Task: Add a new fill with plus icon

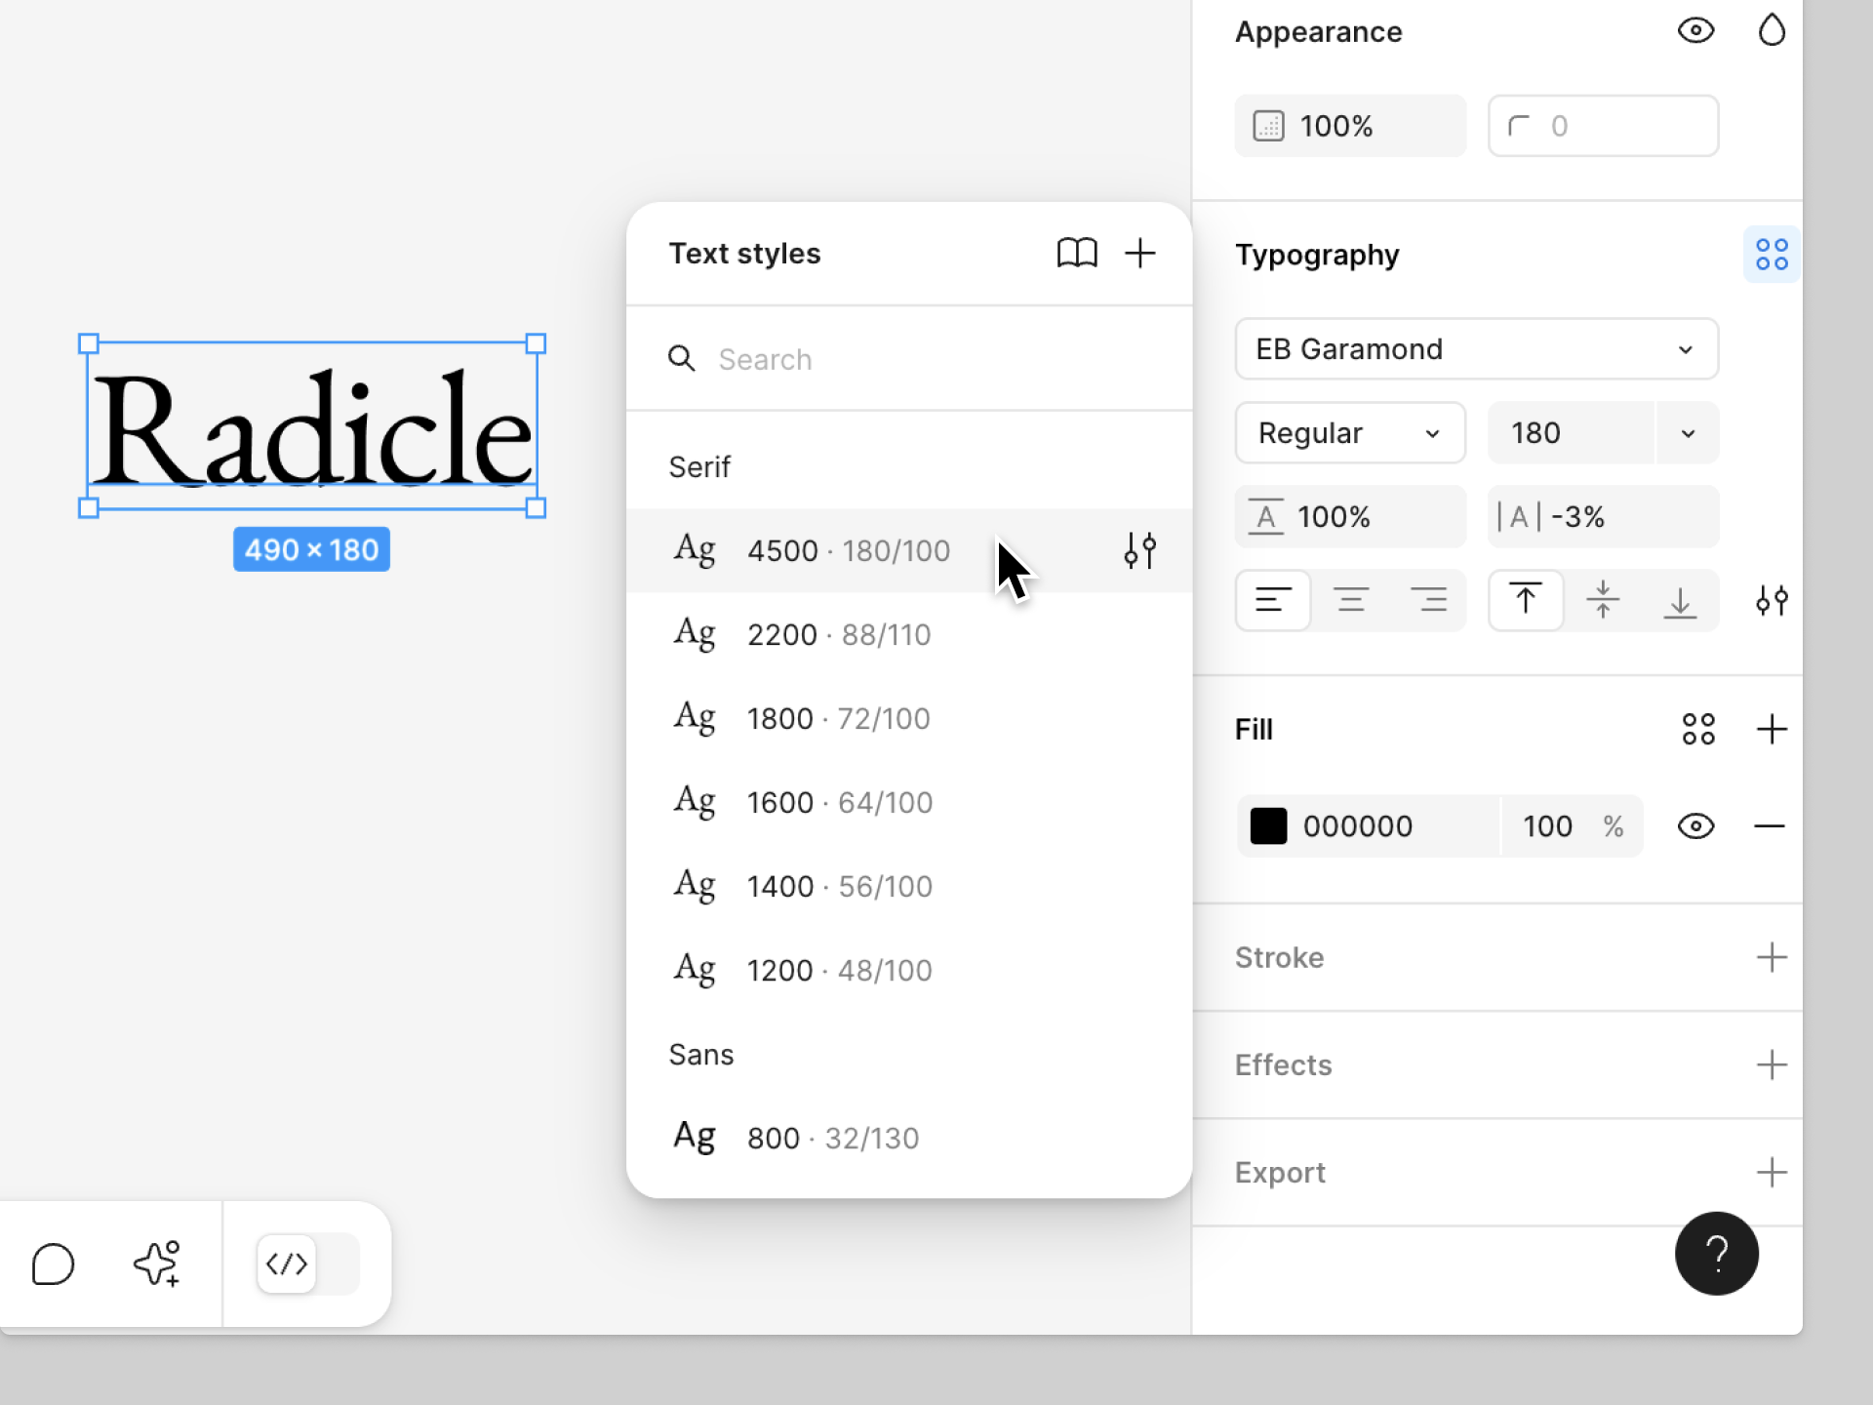Action: pos(1772,729)
